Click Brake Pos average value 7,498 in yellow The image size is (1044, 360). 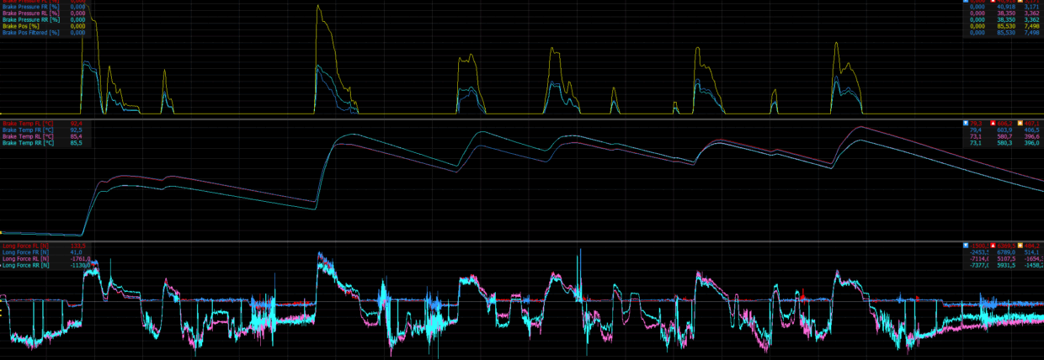[x=1031, y=26]
